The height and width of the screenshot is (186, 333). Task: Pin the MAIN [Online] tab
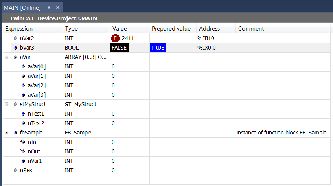point(48,7)
